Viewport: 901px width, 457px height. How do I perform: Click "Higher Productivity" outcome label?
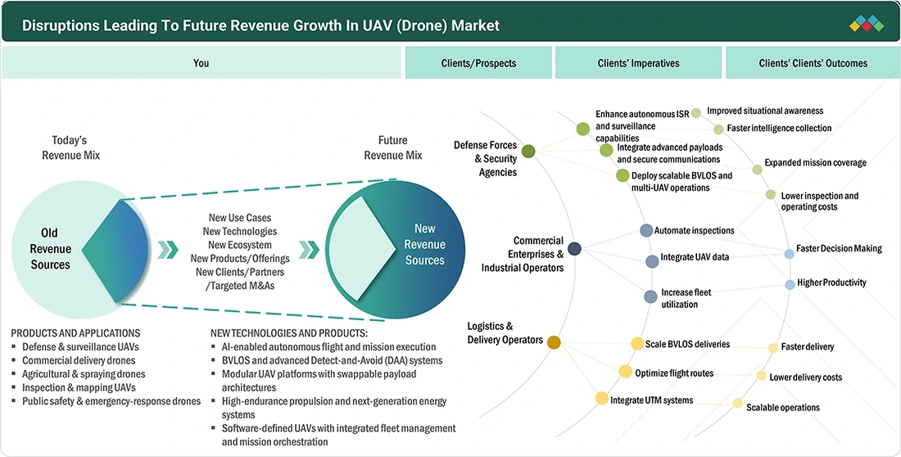pos(831,283)
